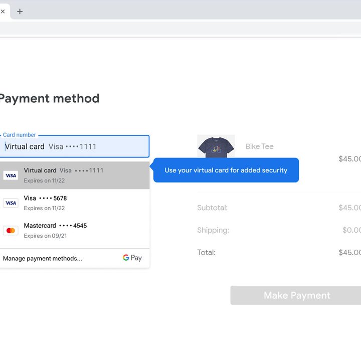
Task: Click the Make Payment button
Action: pyautogui.click(x=296, y=295)
